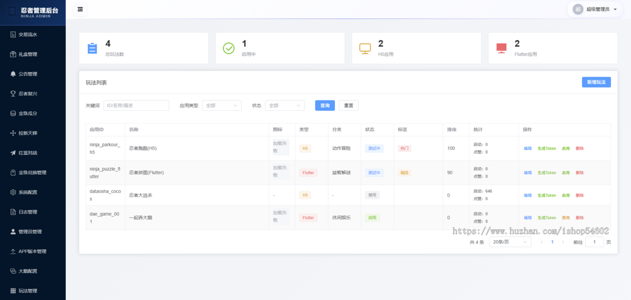
Task: Click the 金珠瓜分 coins icon
Action: pyautogui.click(x=13, y=113)
